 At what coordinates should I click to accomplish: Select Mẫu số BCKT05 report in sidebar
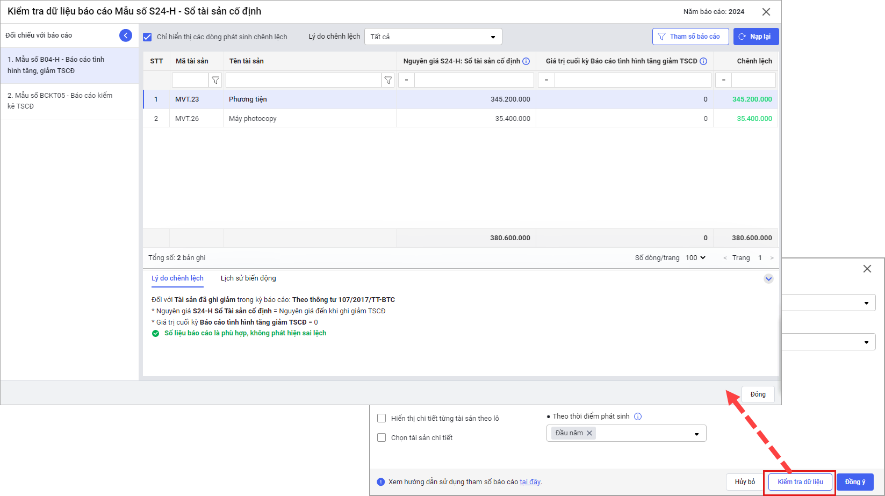pos(60,100)
